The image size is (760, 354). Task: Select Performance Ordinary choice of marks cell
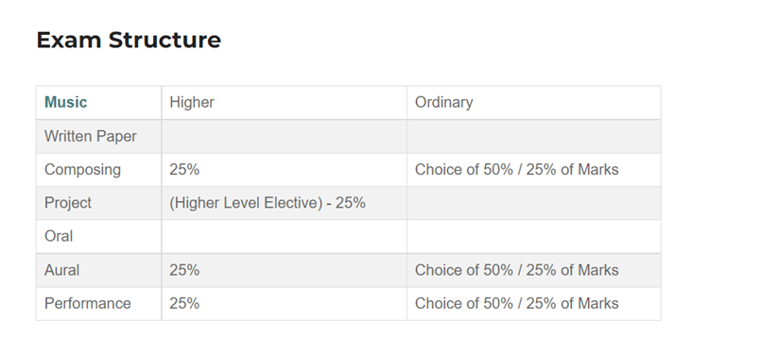click(534, 304)
